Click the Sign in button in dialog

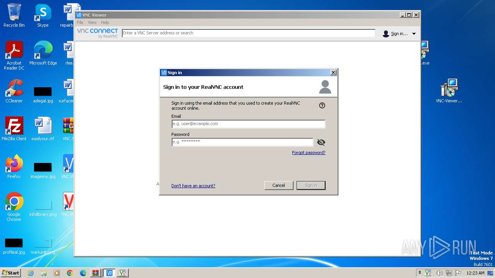[x=311, y=185]
